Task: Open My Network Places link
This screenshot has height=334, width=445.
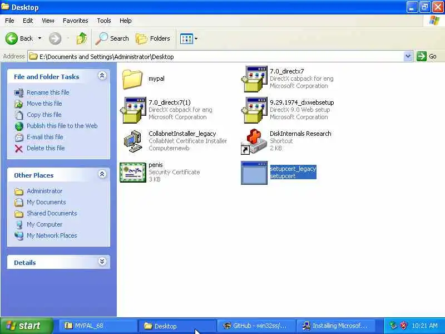Action: [x=52, y=235]
